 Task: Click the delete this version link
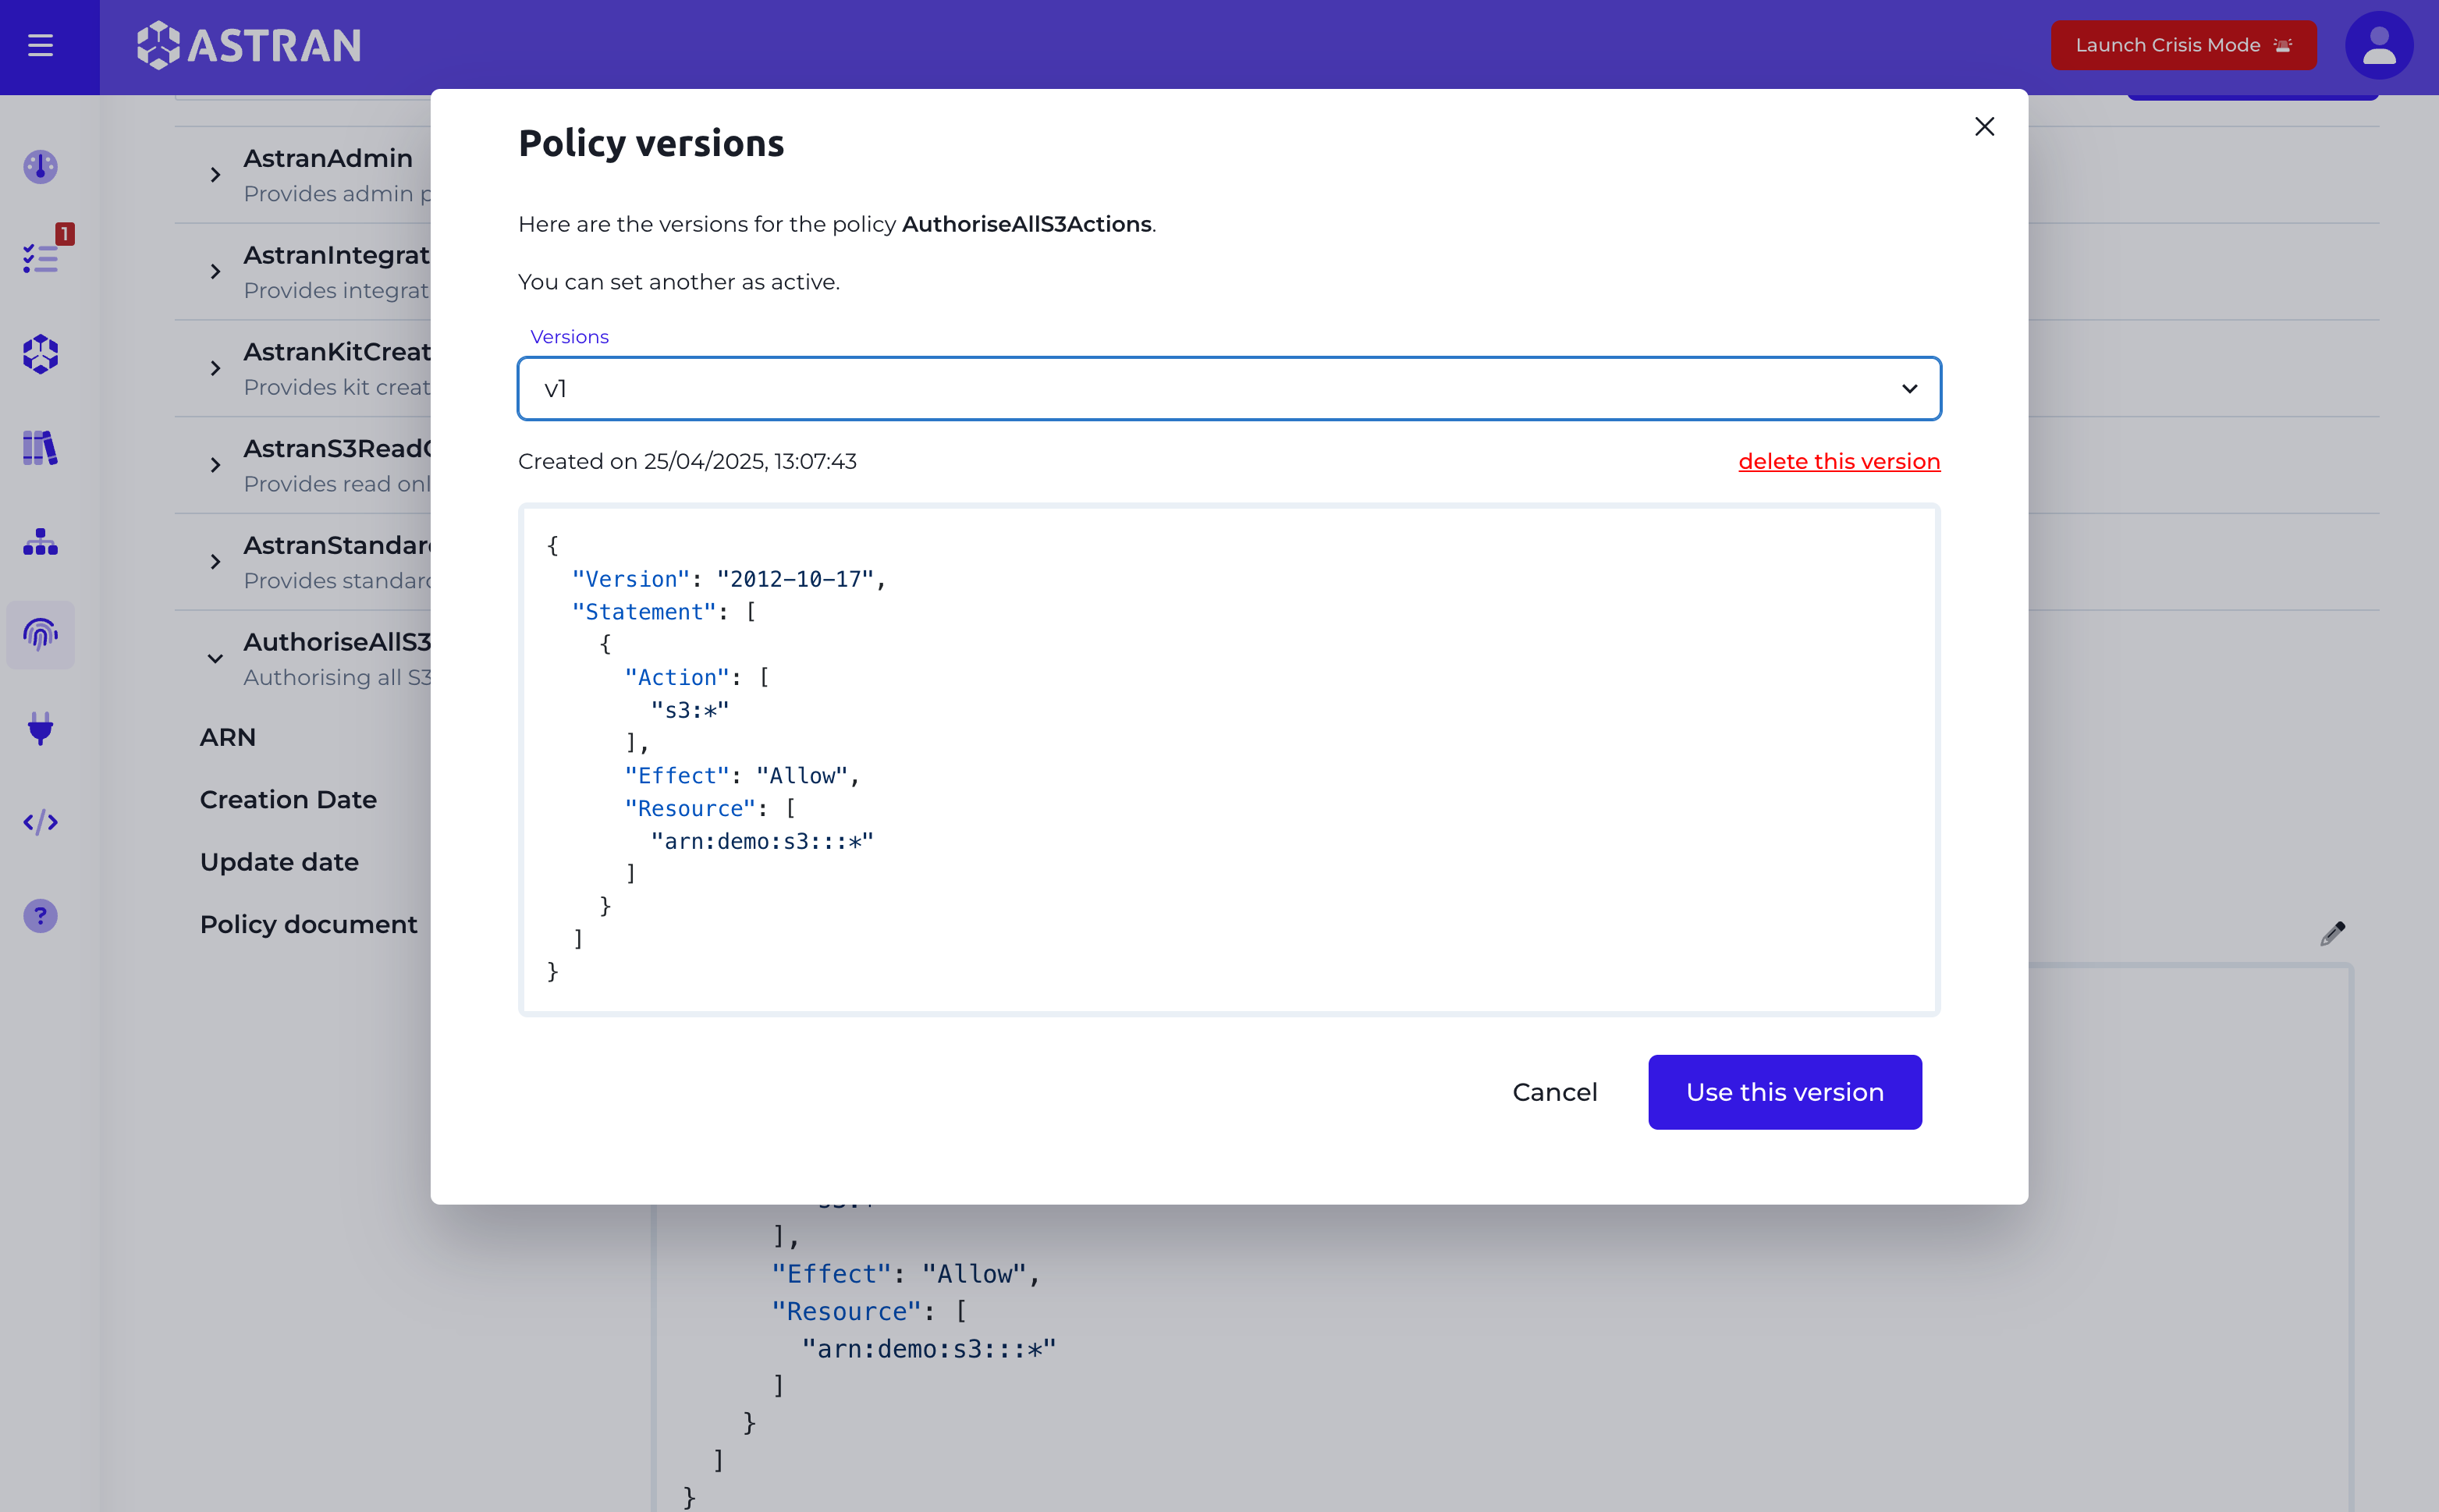point(1839,461)
